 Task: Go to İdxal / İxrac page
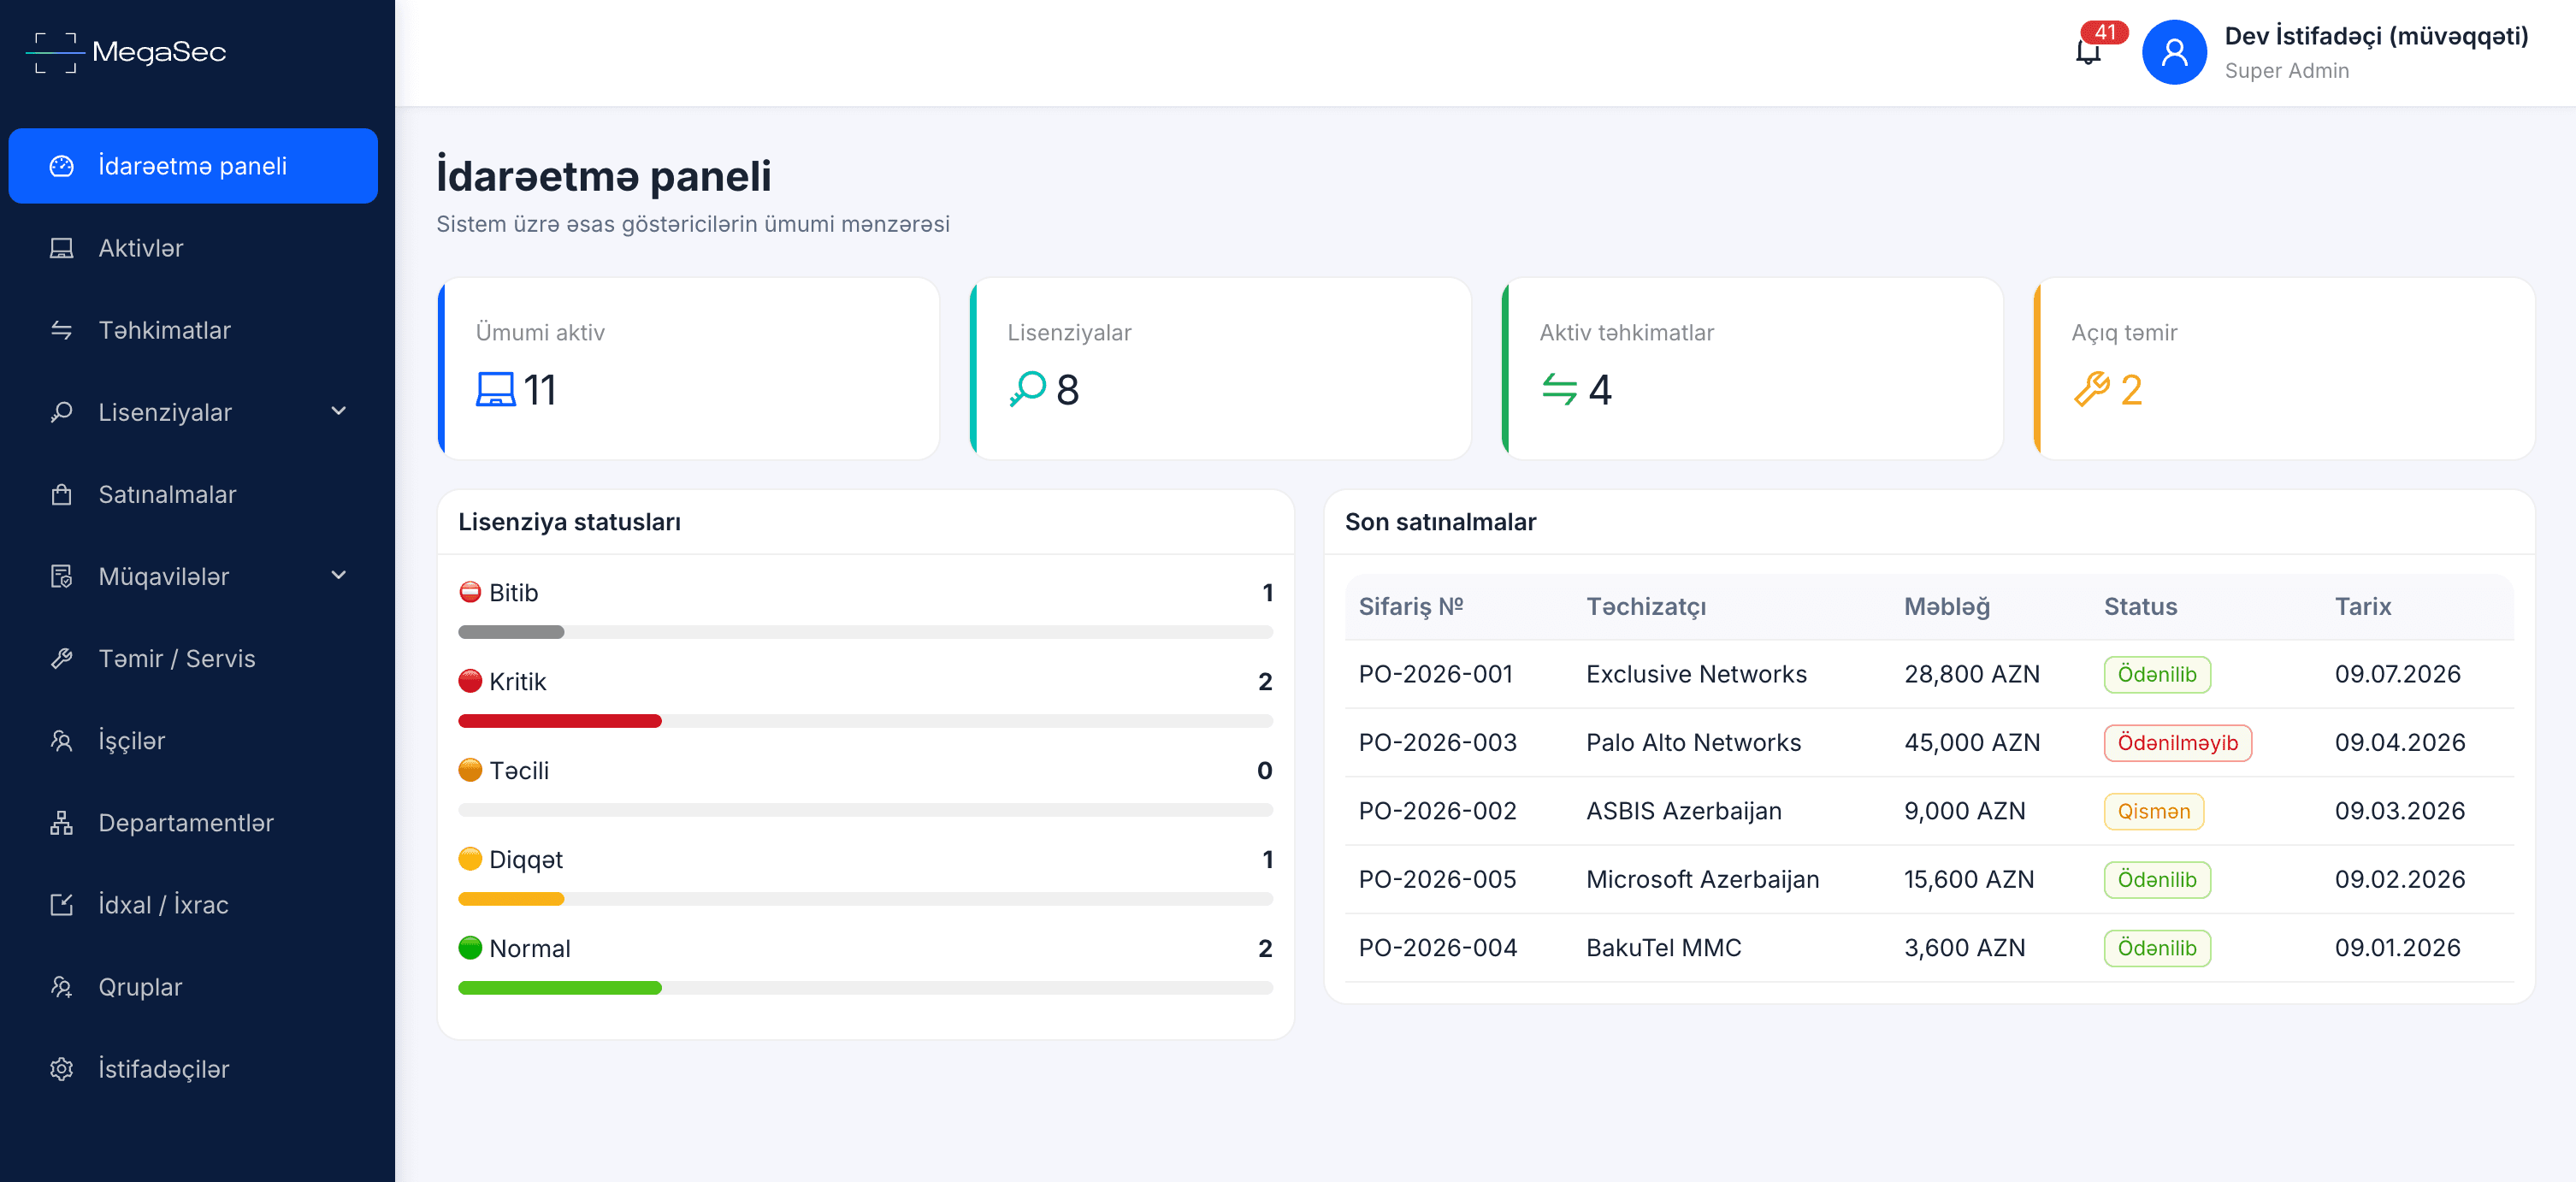coord(193,904)
